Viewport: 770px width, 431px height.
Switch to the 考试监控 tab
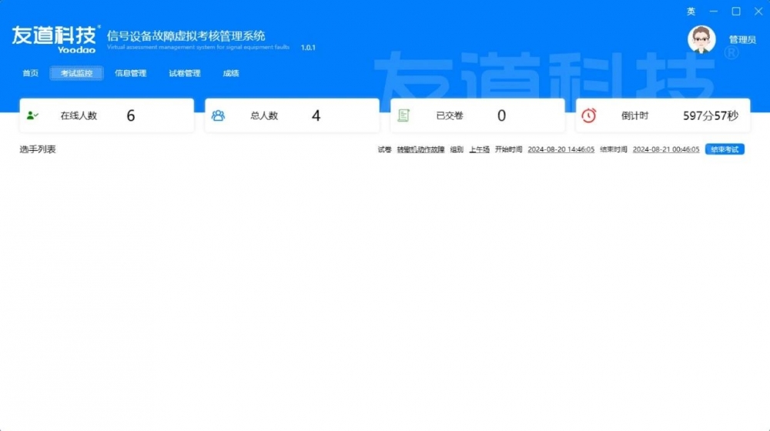[x=76, y=73]
